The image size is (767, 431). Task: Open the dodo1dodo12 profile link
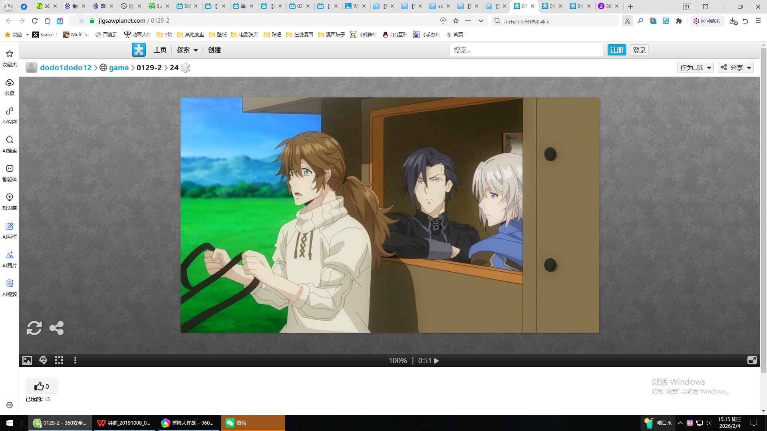pos(66,67)
